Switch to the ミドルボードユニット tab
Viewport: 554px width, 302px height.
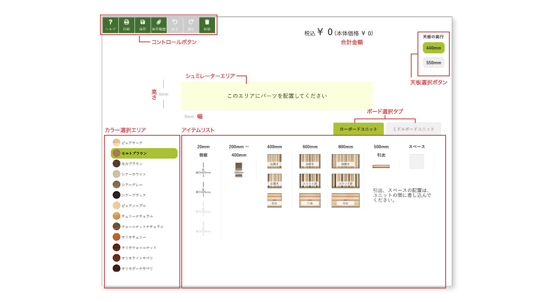[413, 129]
